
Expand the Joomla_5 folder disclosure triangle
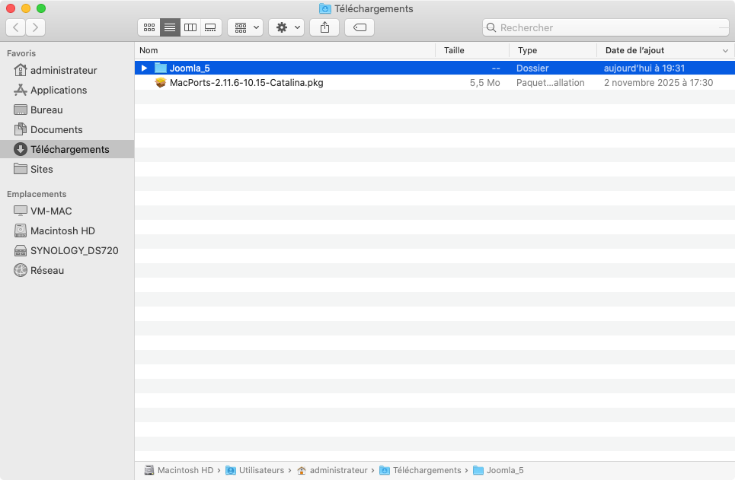click(x=144, y=68)
